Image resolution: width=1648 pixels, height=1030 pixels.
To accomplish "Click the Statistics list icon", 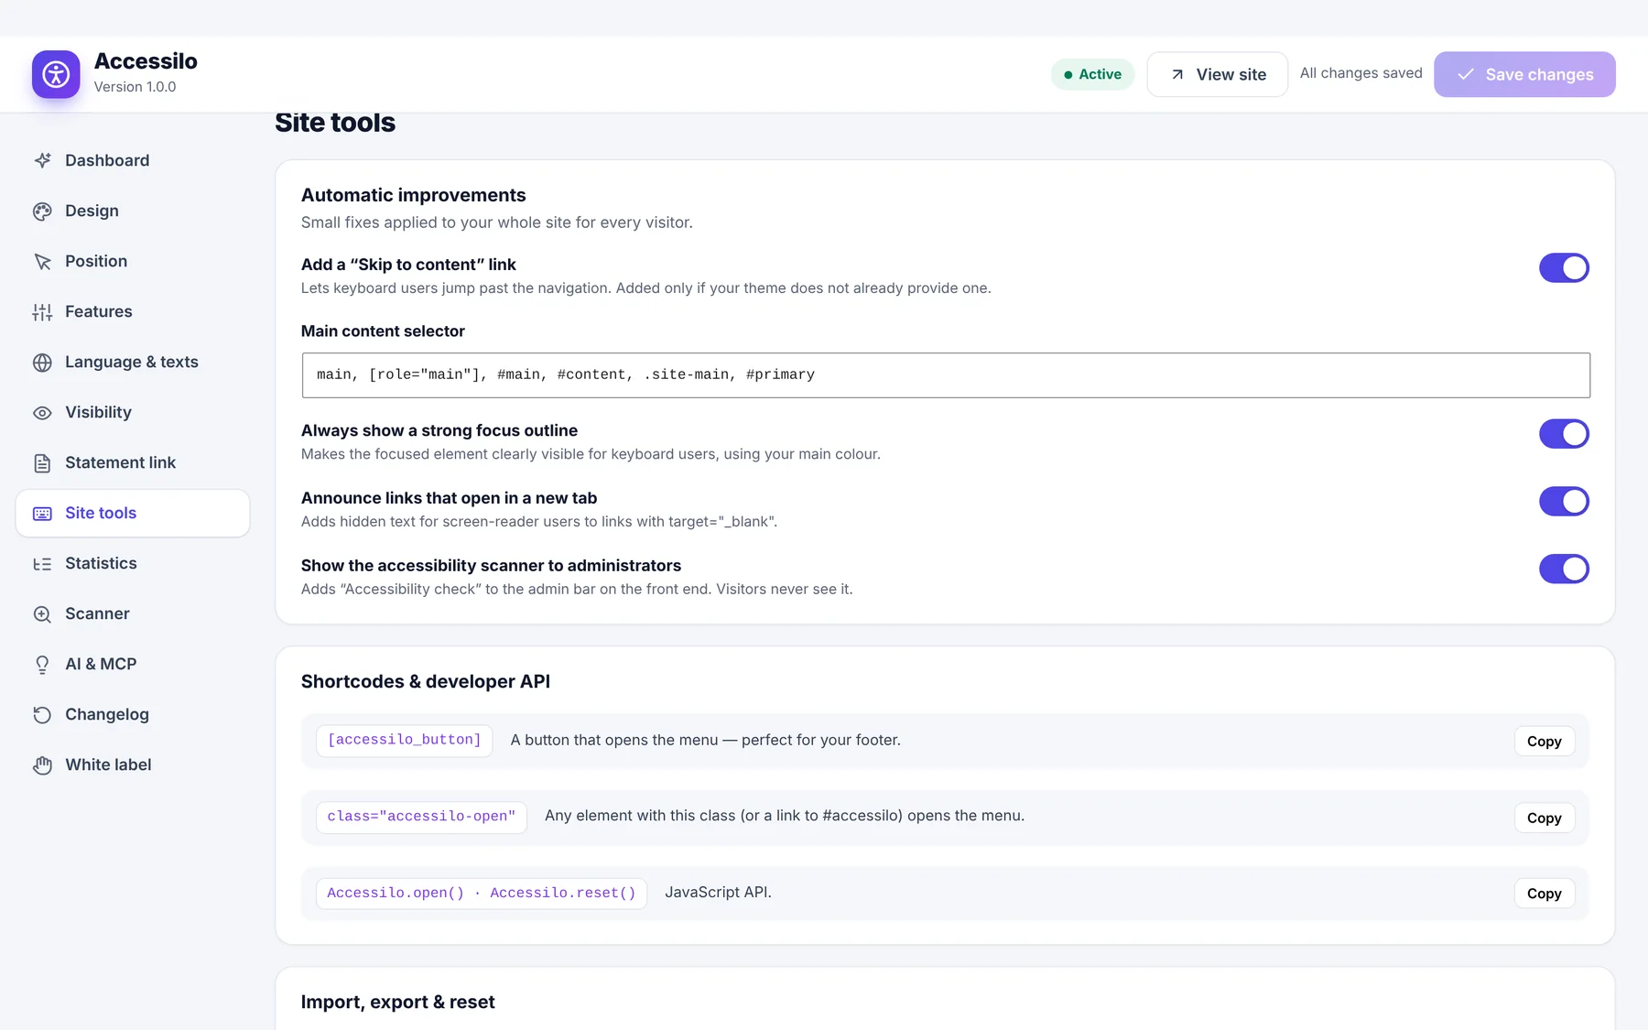I will tap(42, 564).
